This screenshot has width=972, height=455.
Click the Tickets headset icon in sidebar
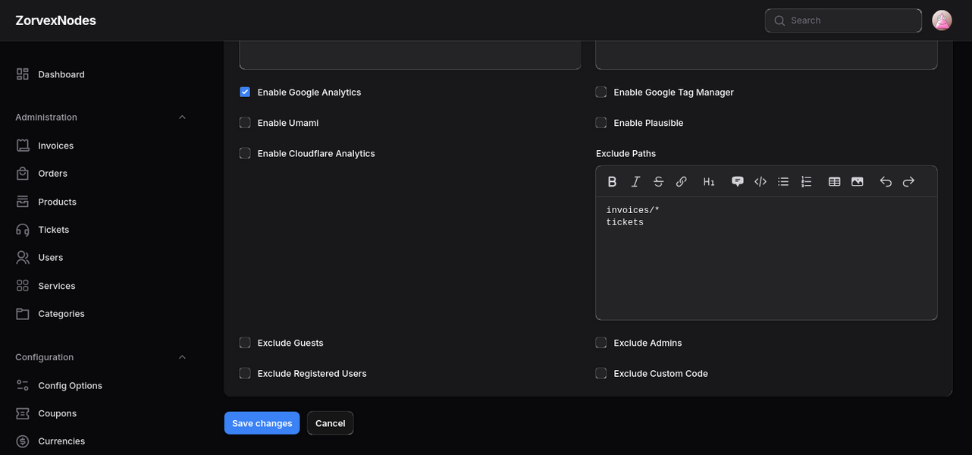[x=23, y=230]
